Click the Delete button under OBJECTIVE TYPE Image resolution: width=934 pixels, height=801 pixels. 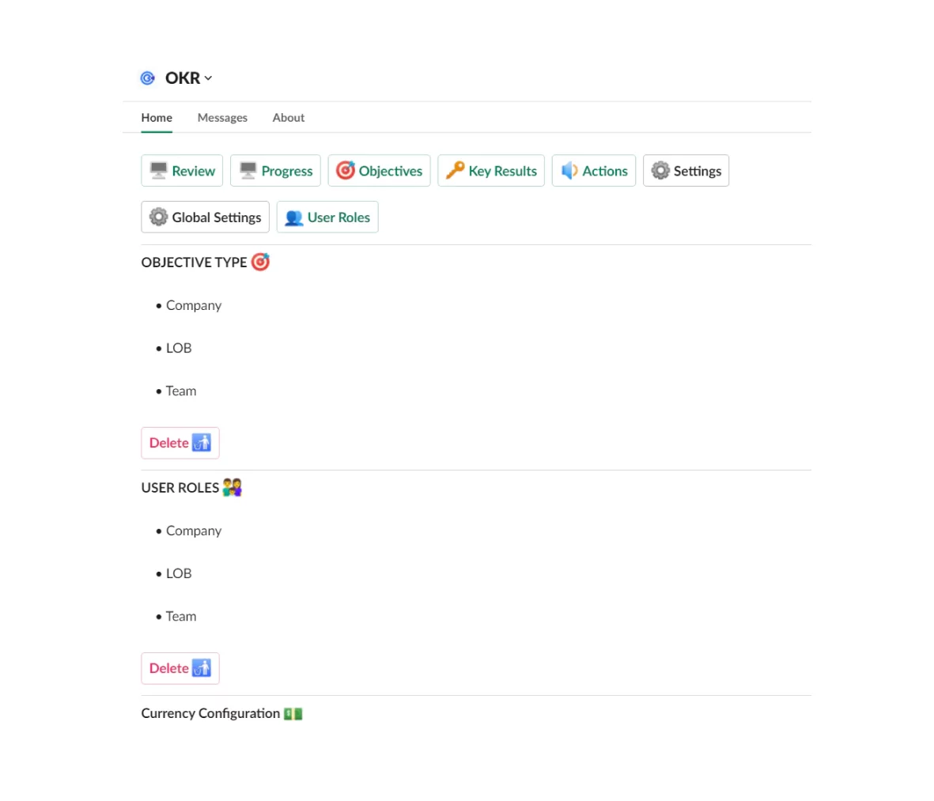click(180, 443)
